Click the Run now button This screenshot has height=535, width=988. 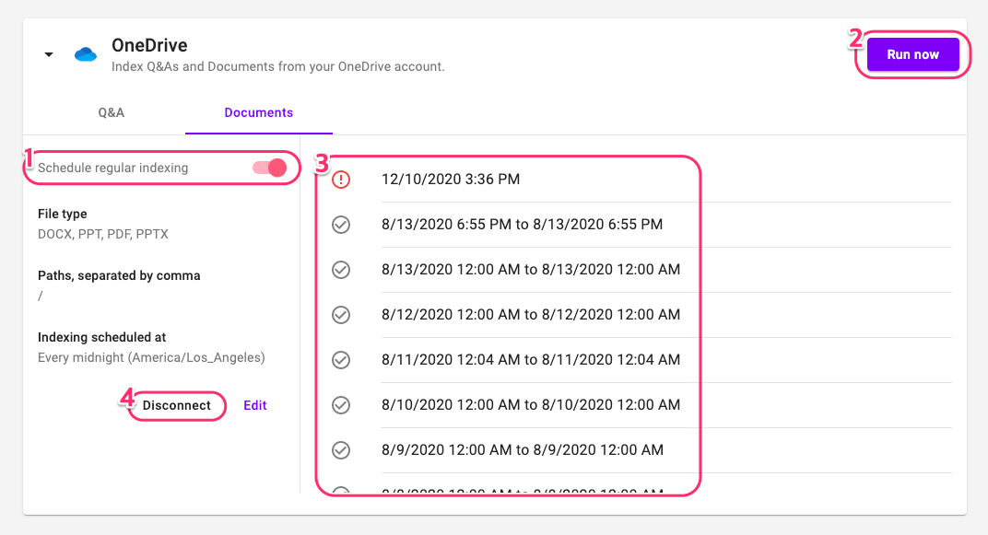click(x=913, y=54)
